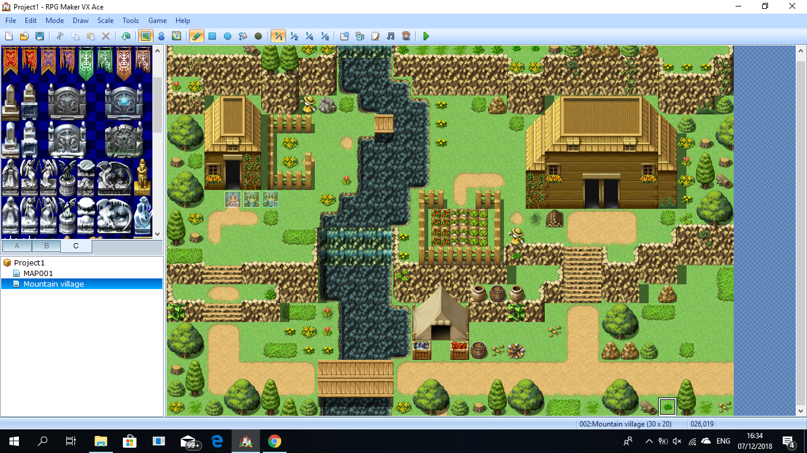Set map zoom scale to 1/8
807x453 pixels.
tap(324, 36)
